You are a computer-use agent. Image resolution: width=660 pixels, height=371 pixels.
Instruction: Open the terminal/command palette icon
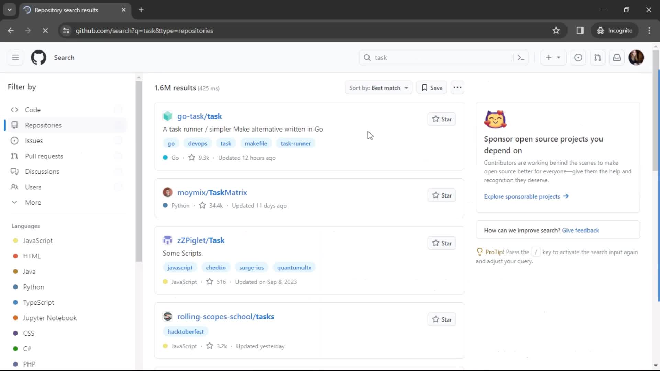pyautogui.click(x=521, y=57)
